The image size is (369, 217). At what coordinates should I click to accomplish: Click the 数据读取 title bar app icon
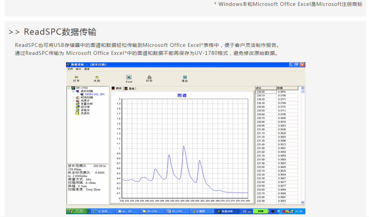(x=69, y=65)
